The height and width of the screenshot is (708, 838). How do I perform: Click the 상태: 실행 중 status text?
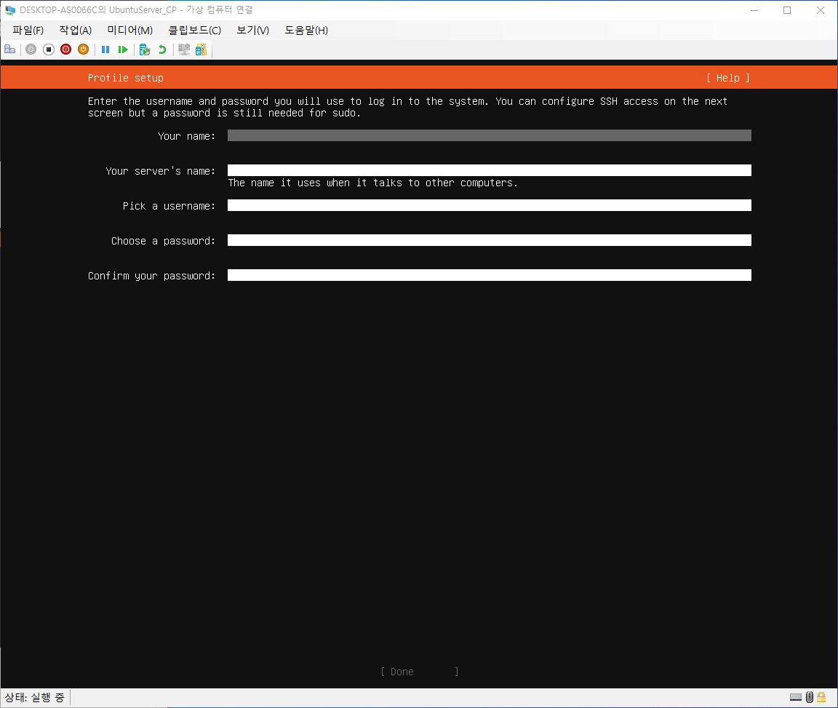tap(34, 697)
